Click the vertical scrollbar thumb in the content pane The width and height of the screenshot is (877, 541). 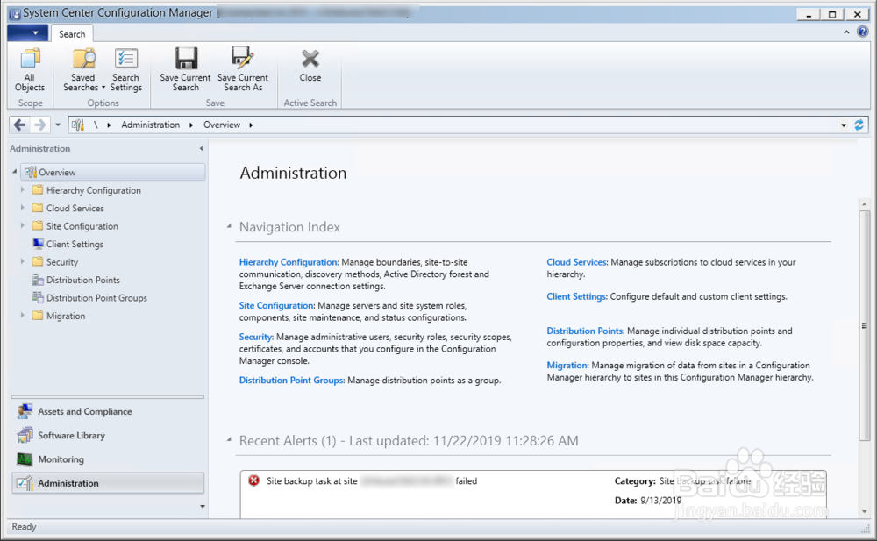point(864,325)
